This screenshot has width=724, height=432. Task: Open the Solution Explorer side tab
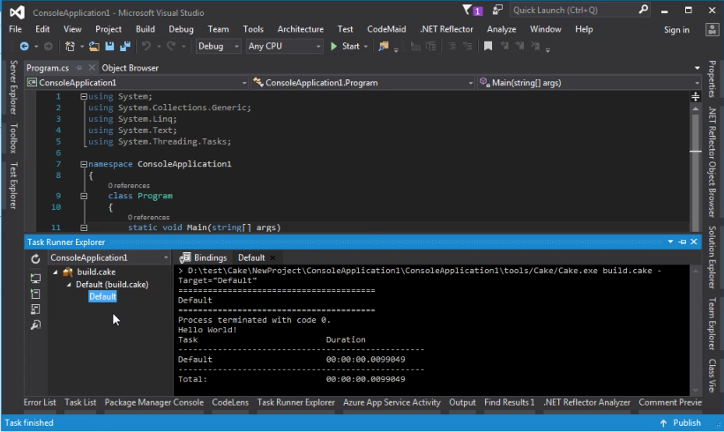[712, 257]
